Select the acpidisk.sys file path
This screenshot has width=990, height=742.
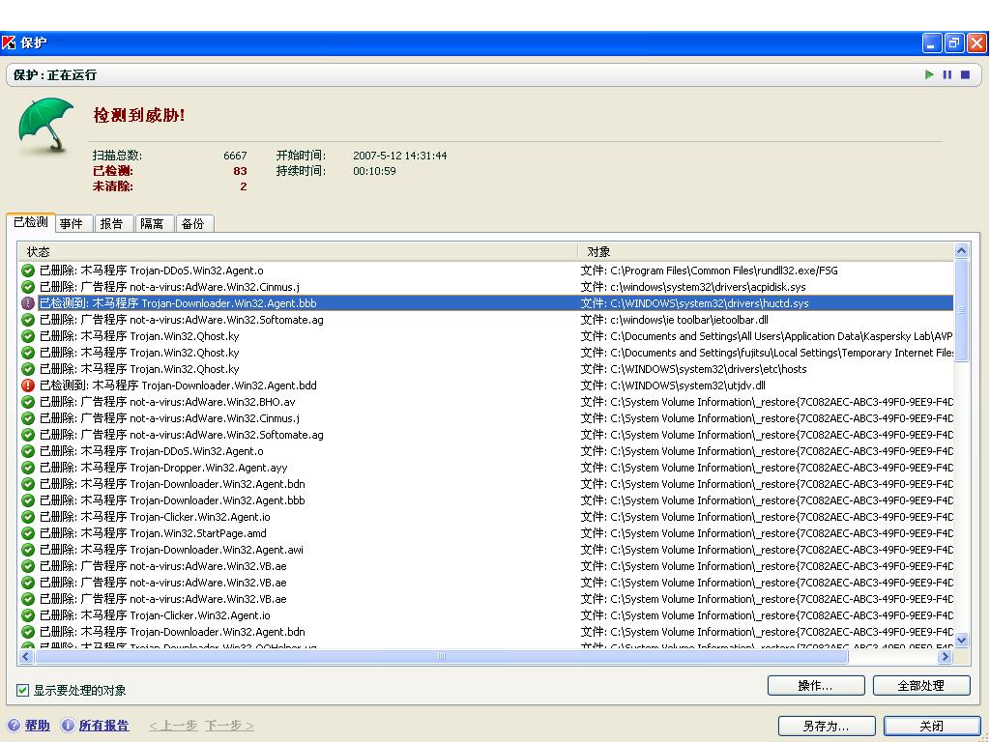click(693, 287)
